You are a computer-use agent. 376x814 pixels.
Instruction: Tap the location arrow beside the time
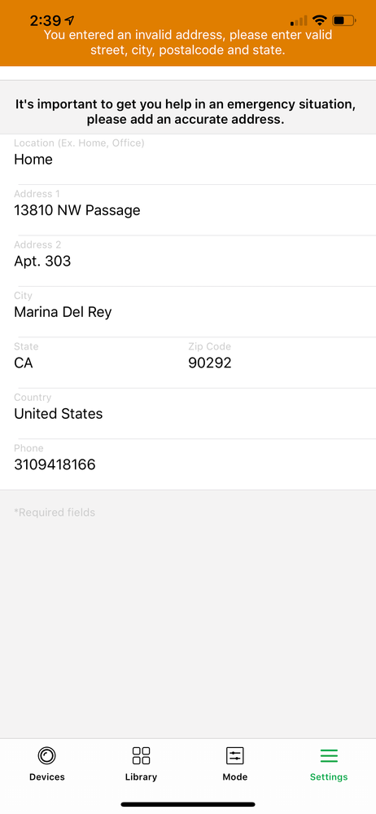point(70,20)
